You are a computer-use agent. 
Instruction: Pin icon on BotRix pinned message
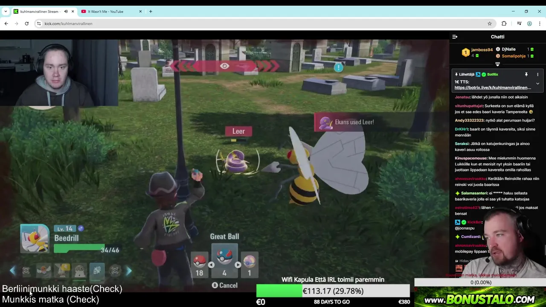coord(526,75)
